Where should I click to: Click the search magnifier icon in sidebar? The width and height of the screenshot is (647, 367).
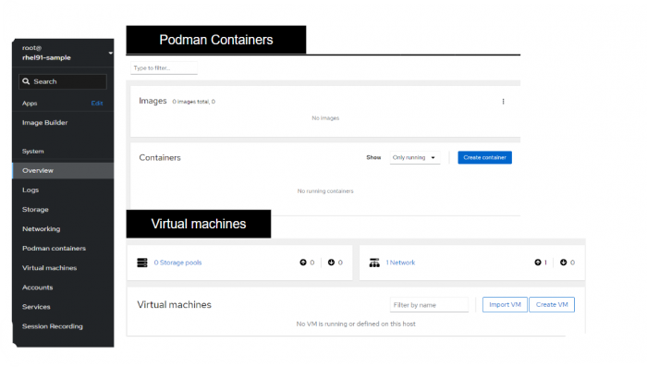coord(26,81)
